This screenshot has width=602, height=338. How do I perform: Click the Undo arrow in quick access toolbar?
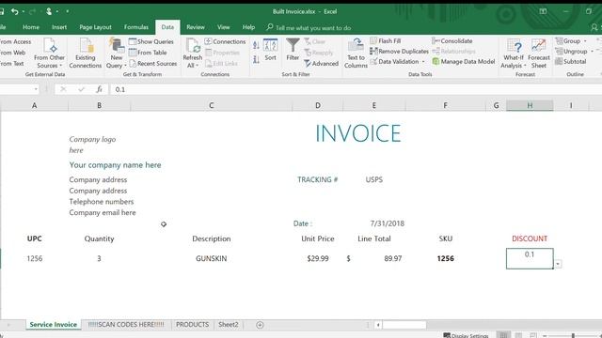[x=15, y=11]
